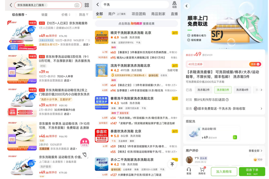Expand the 服务 details chevron row
Viewport: 269px width, 179px height.
261,108
